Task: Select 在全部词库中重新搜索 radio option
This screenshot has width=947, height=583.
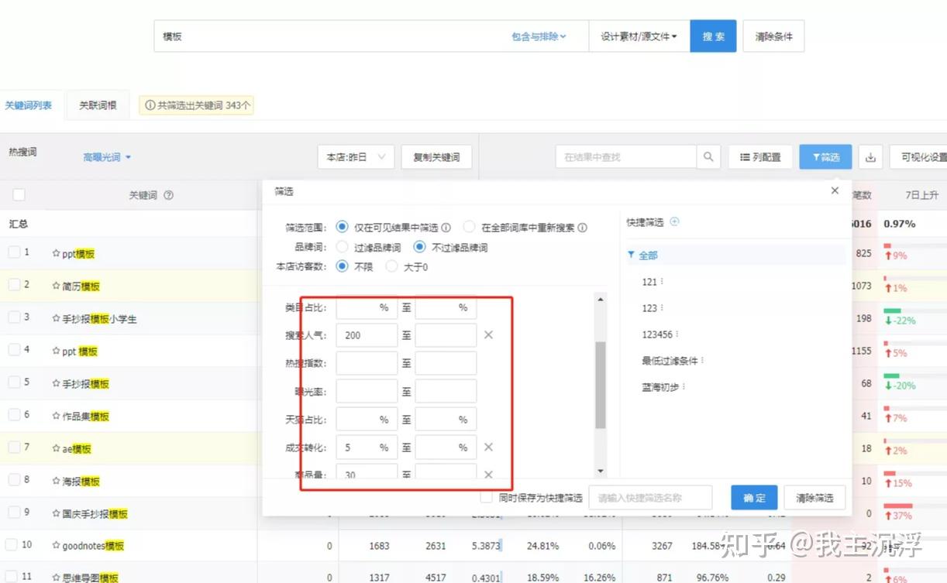Action: (469, 228)
